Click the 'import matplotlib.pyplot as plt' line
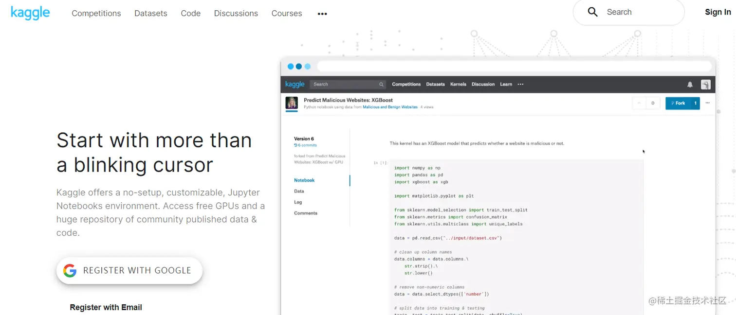The image size is (736, 315). tap(434, 196)
